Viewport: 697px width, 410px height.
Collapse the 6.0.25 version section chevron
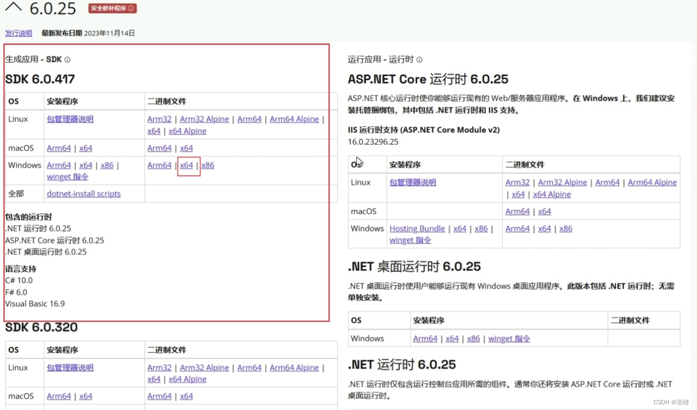tap(13, 7)
